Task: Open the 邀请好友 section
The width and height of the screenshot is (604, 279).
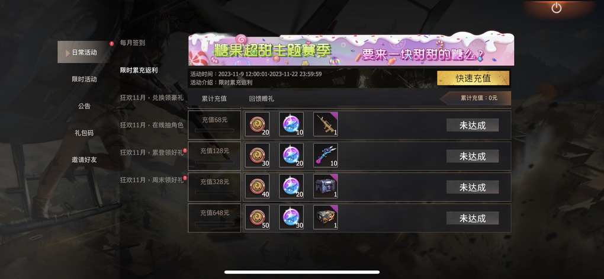Action: point(84,159)
